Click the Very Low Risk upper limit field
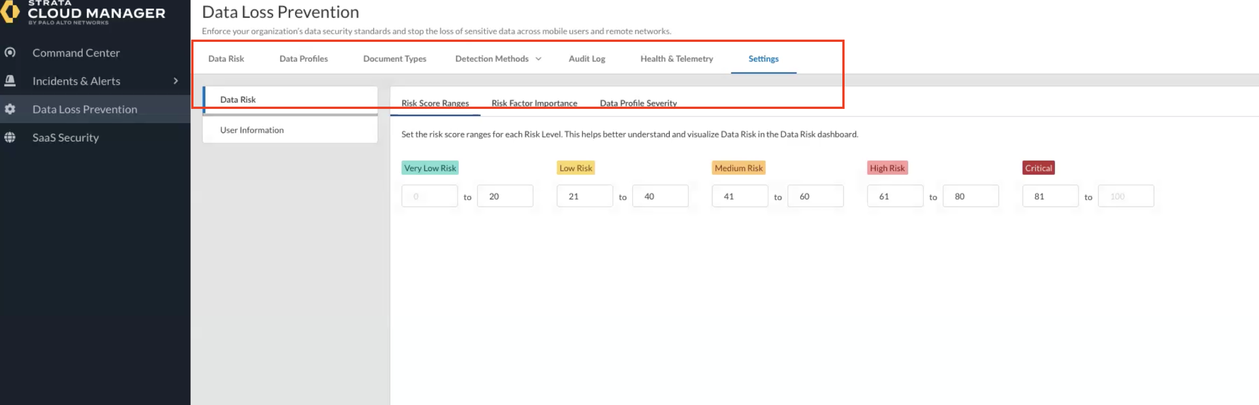This screenshot has width=1259, height=405. (505, 196)
